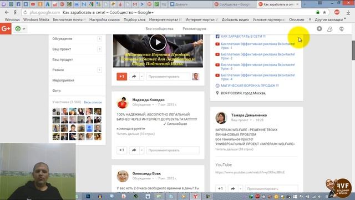Switch to the Сообщества - Google tab
Viewport: 355px width, 200px height.
234,4
